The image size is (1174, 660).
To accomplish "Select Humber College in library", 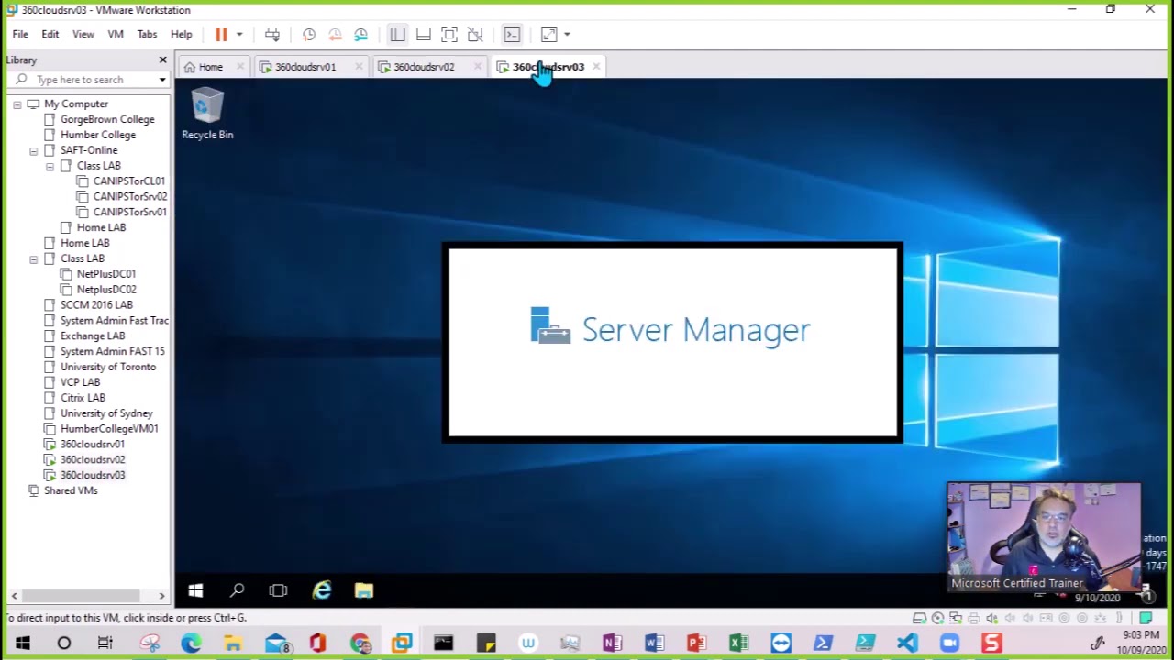I will 98,135.
